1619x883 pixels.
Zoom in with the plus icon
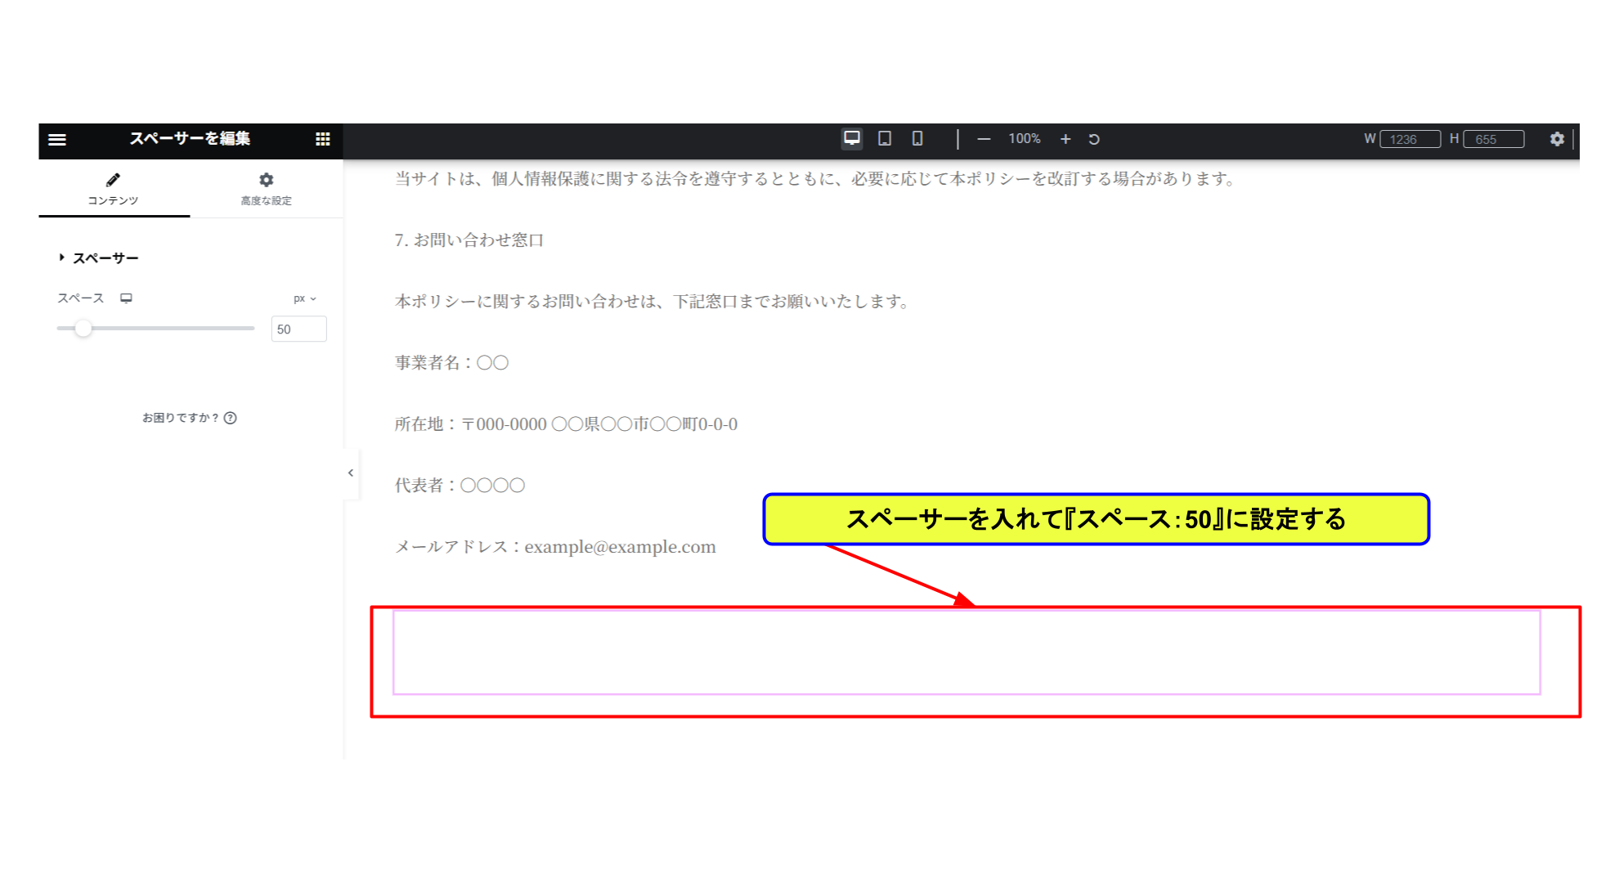tap(1065, 140)
